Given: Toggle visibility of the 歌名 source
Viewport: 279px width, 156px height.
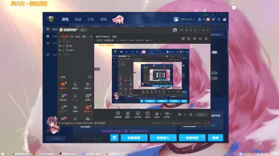Looking at the screenshot, I should click(60, 46).
